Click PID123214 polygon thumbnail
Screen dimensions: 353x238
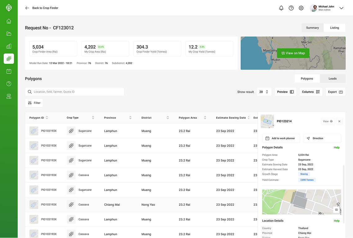tap(267, 121)
